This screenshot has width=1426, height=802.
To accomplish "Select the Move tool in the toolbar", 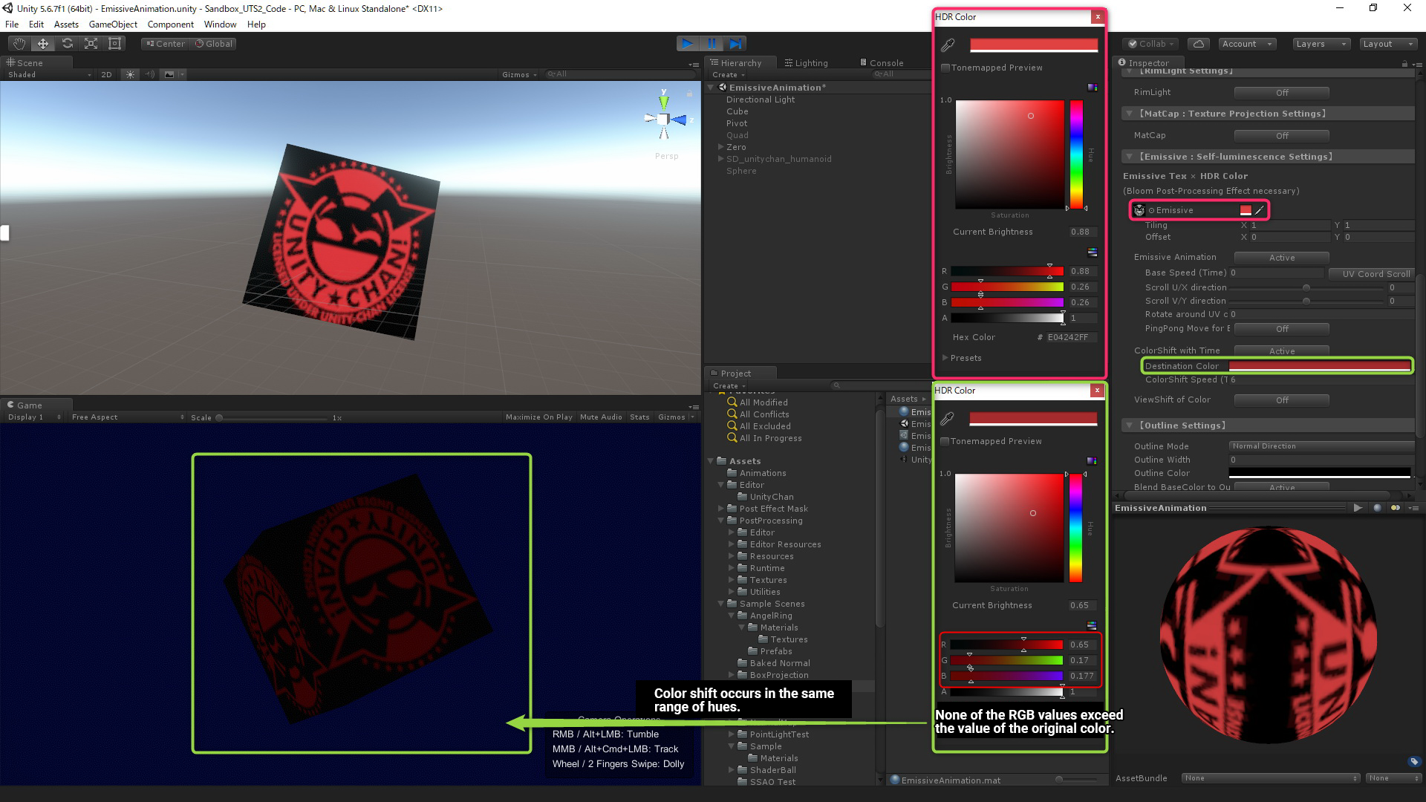I will (42, 43).
